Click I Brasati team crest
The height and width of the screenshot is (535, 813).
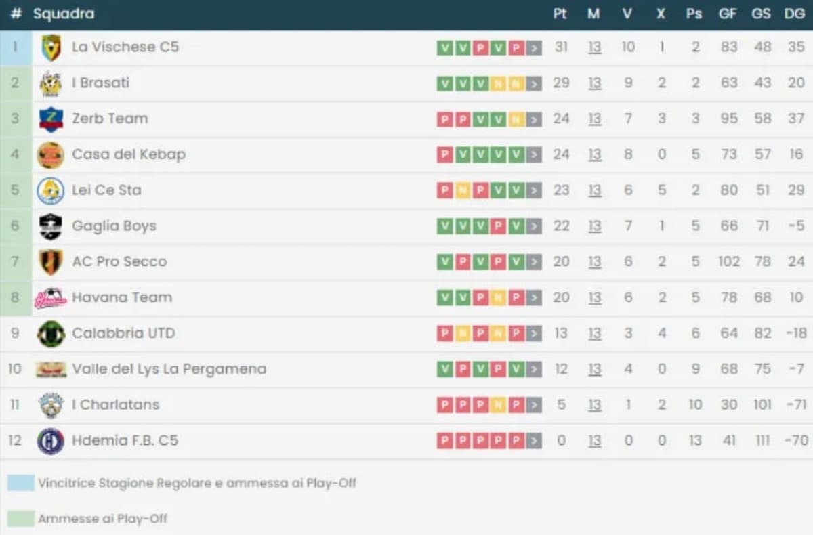[51, 83]
